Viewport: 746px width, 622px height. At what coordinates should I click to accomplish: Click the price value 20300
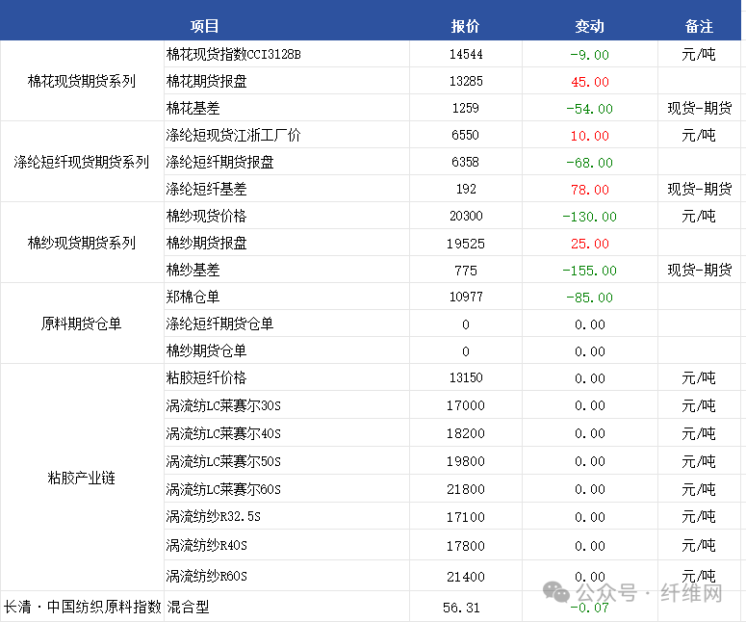466,216
